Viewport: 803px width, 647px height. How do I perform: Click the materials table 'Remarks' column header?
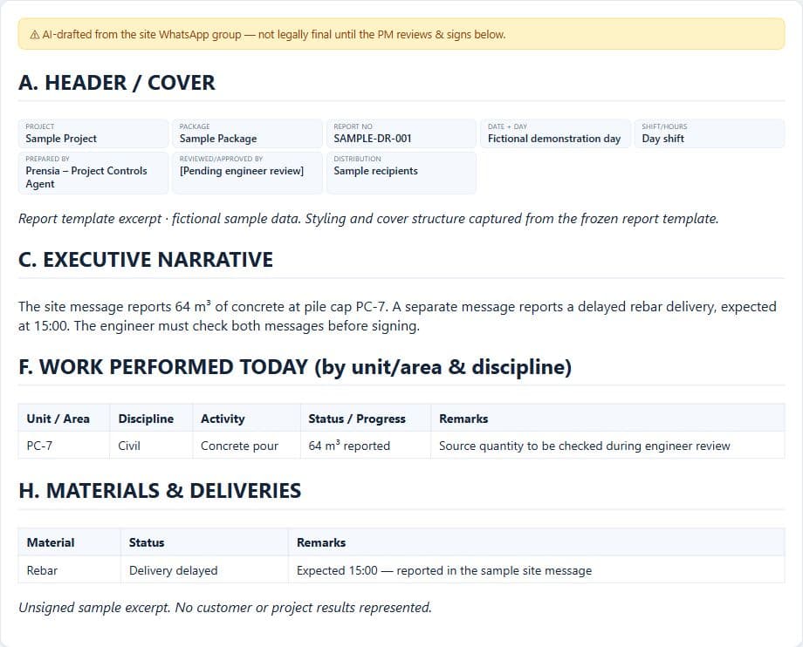click(321, 542)
